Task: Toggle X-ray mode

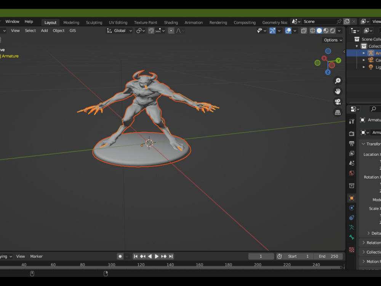Action: coord(304,31)
